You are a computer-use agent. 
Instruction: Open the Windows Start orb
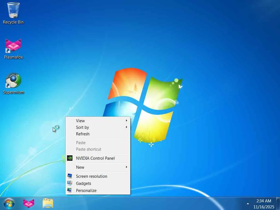[x=9, y=203]
